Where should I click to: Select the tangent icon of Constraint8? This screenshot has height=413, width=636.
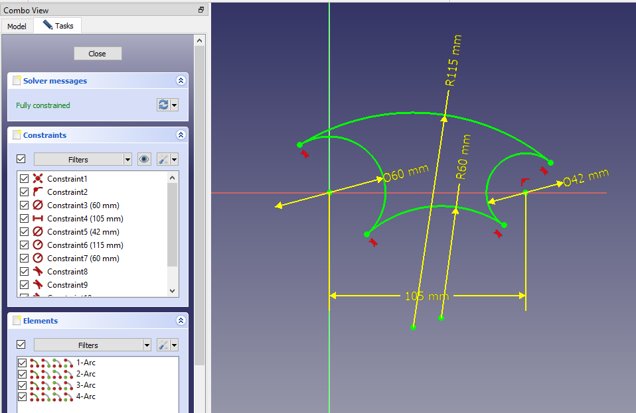click(x=38, y=272)
